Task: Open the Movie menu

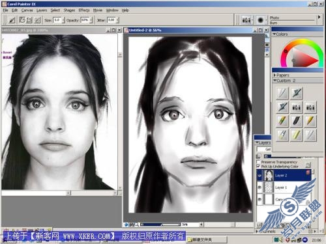Action: point(98,10)
